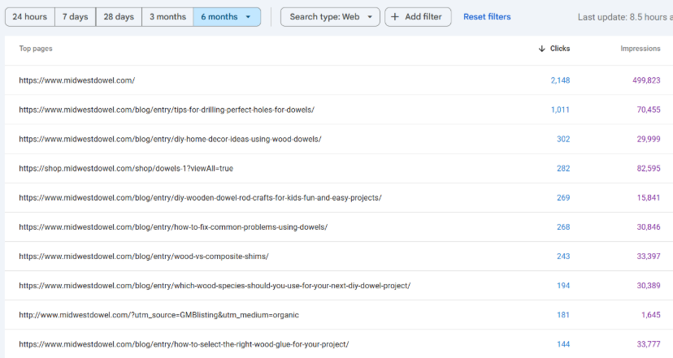Click the 30,389 impressions value
673x358 pixels.
coord(648,286)
